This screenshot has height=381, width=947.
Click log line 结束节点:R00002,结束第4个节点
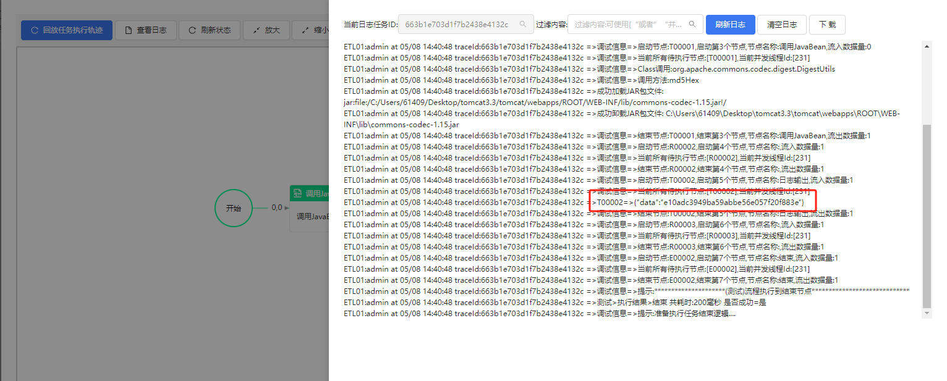pyautogui.click(x=584, y=169)
